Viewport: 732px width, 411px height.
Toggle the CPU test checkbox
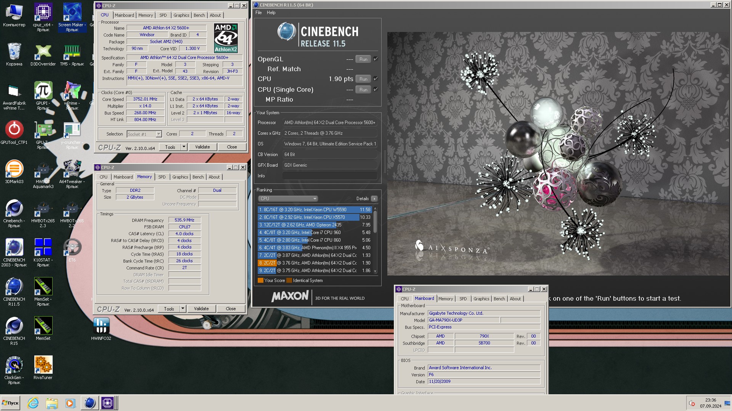click(x=376, y=79)
